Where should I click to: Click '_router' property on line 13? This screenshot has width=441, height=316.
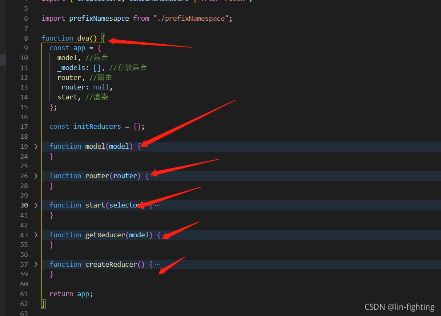coord(71,87)
